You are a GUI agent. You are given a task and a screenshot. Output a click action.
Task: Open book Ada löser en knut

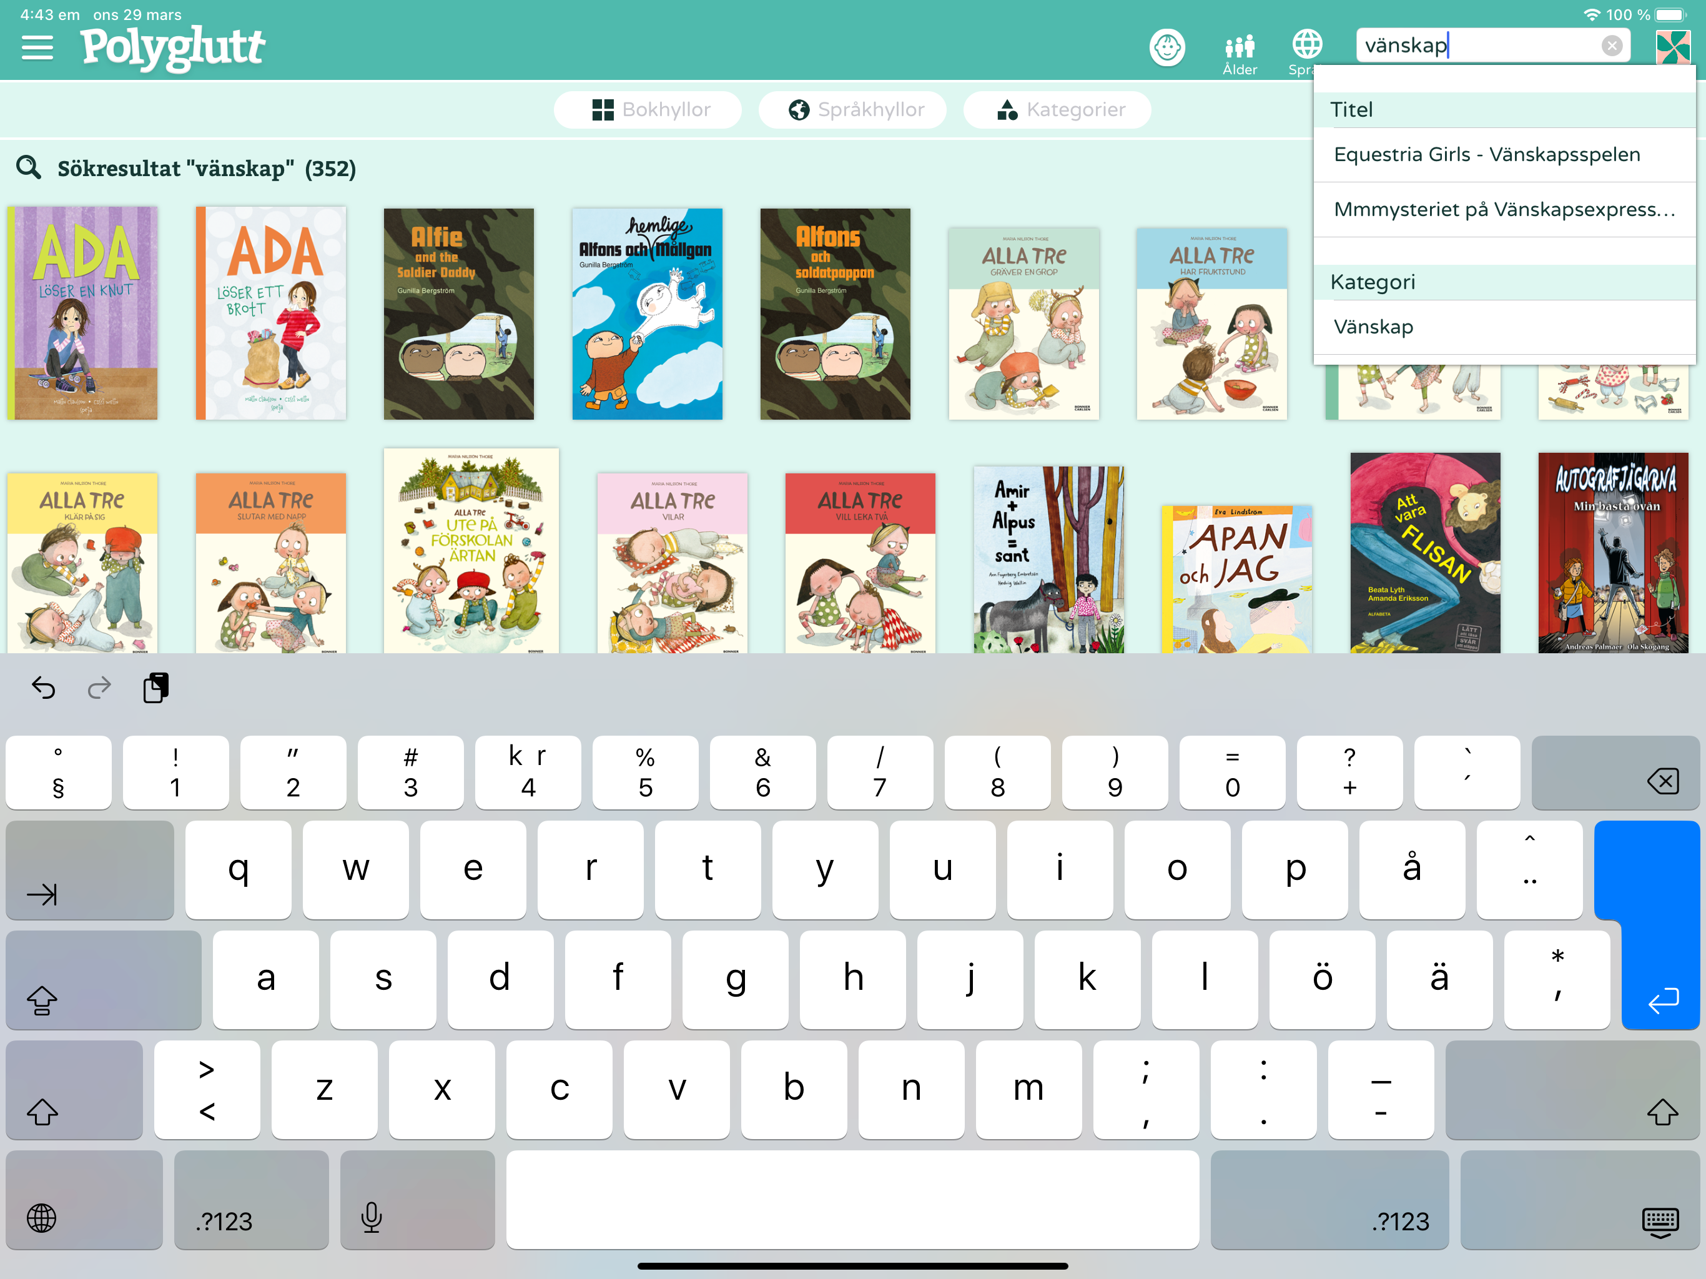point(82,314)
